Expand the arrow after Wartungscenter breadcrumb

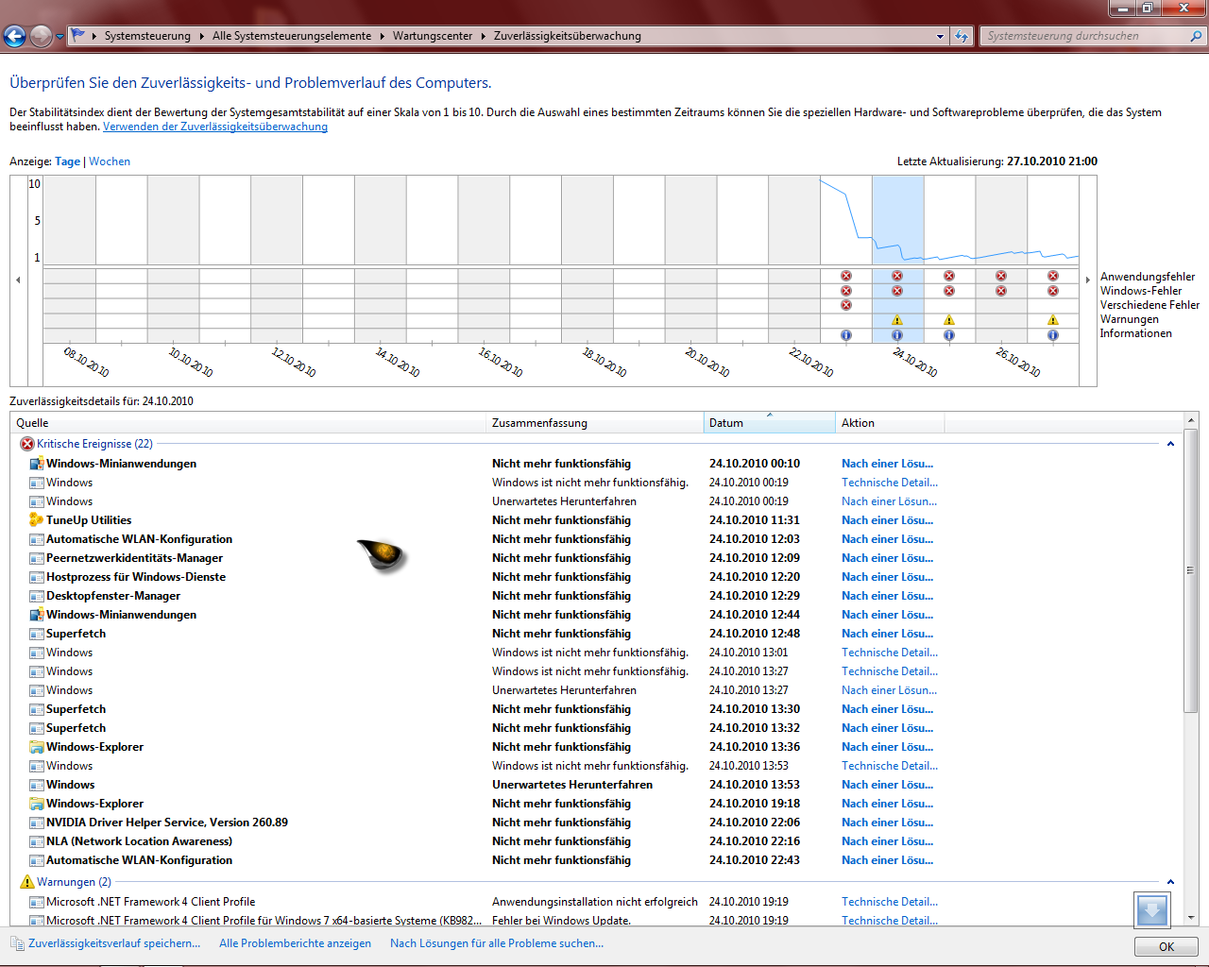click(x=483, y=36)
